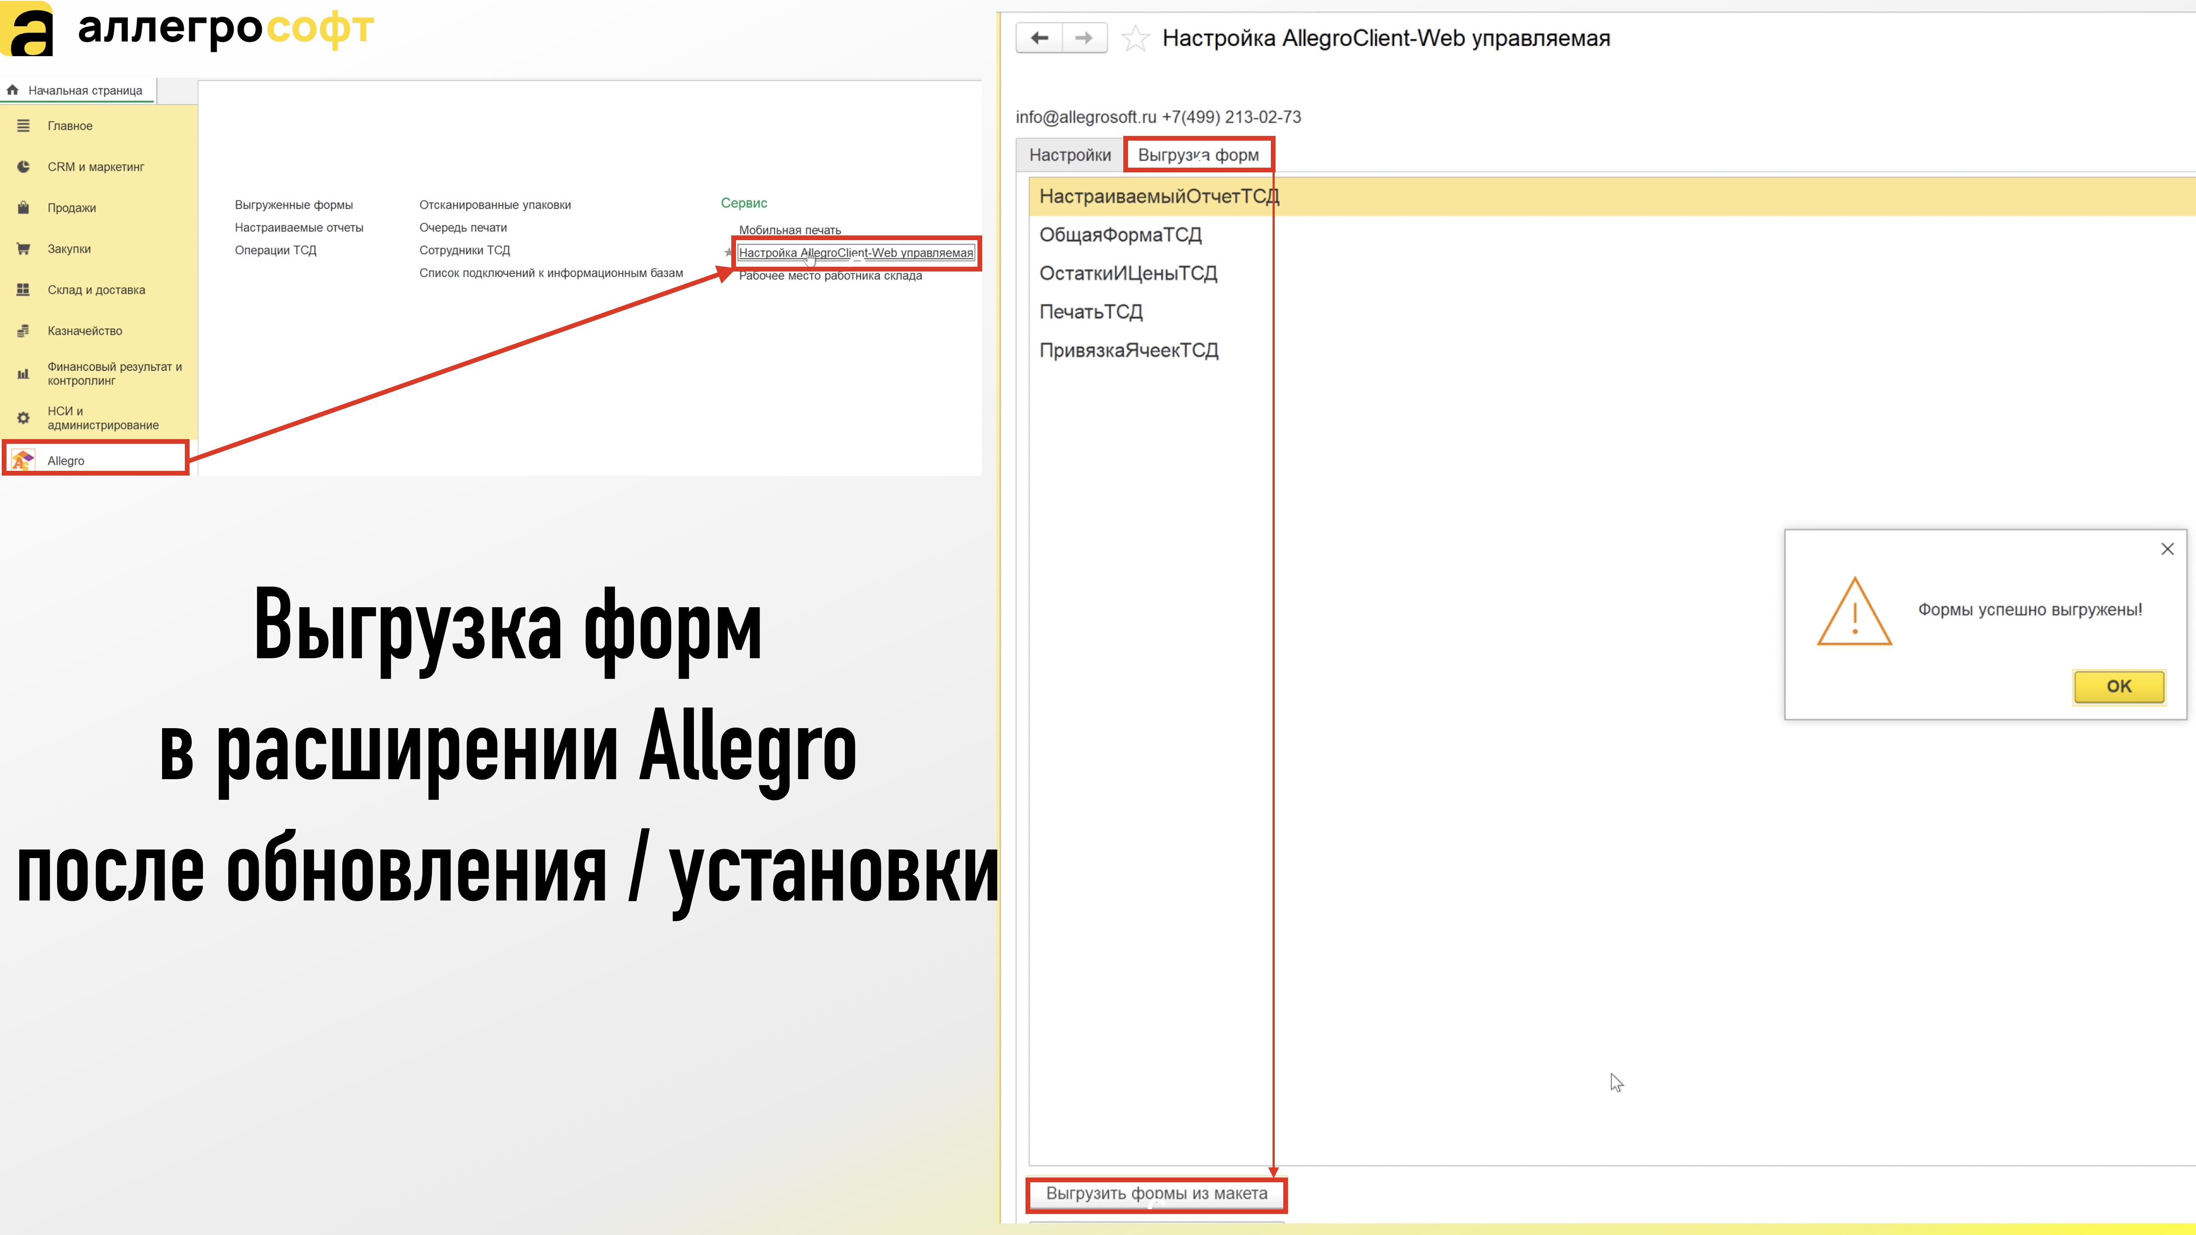Navigate forward with the right arrow button
The height and width of the screenshot is (1235, 2196).
[x=1084, y=38]
